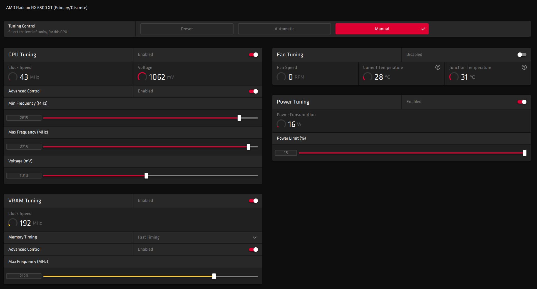Click the GPU Clock Speed gauge icon
The height and width of the screenshot is (289, 537).
13,77
